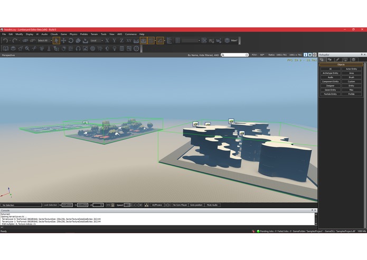Image resolution: width=367 pixels, height=260 pixels.
Task: Open the empty selection name dropdown
Action: click(191, 41)
